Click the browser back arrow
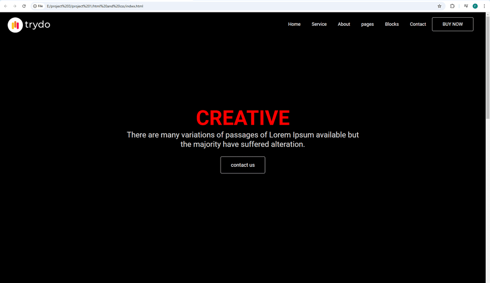This screenshot has width=490, height=283. [x=6, y=6]
